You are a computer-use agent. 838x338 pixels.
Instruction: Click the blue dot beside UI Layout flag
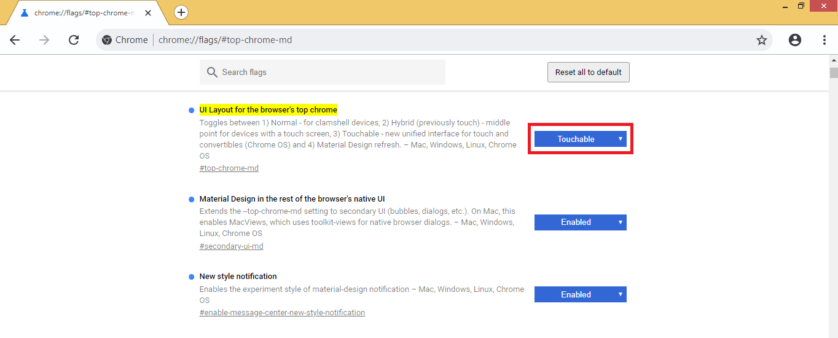tap(192, 110)
